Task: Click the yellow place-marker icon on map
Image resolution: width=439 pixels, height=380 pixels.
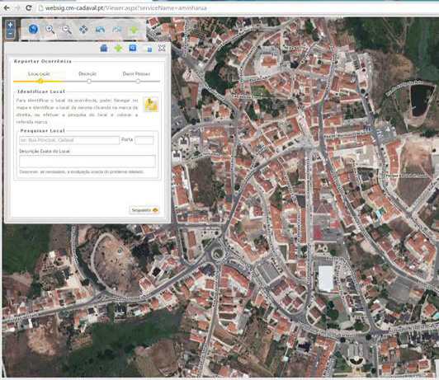Action: (x=151, y=105)
